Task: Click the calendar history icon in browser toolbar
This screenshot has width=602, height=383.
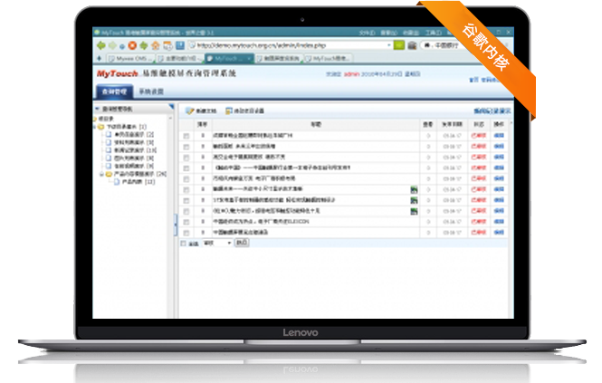Action: [167, 45]
